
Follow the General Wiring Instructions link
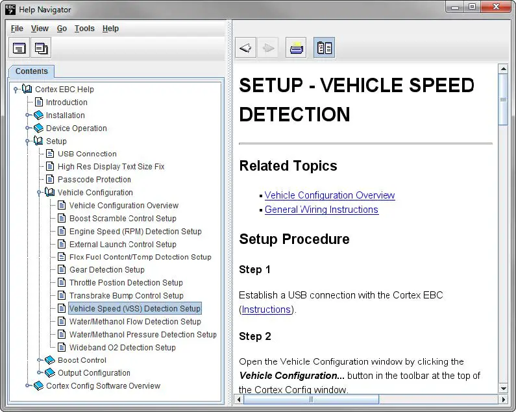pos(321,210)
